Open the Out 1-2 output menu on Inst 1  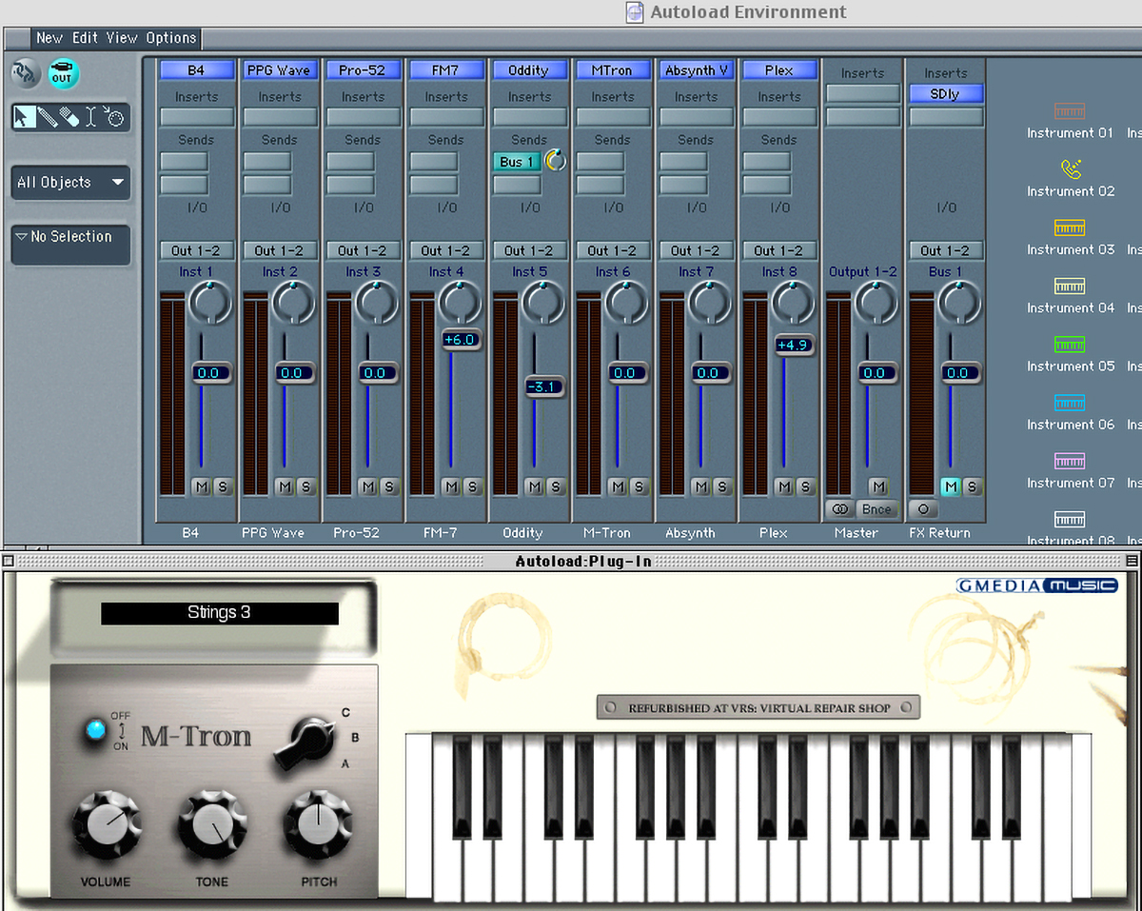click(196, 250)
